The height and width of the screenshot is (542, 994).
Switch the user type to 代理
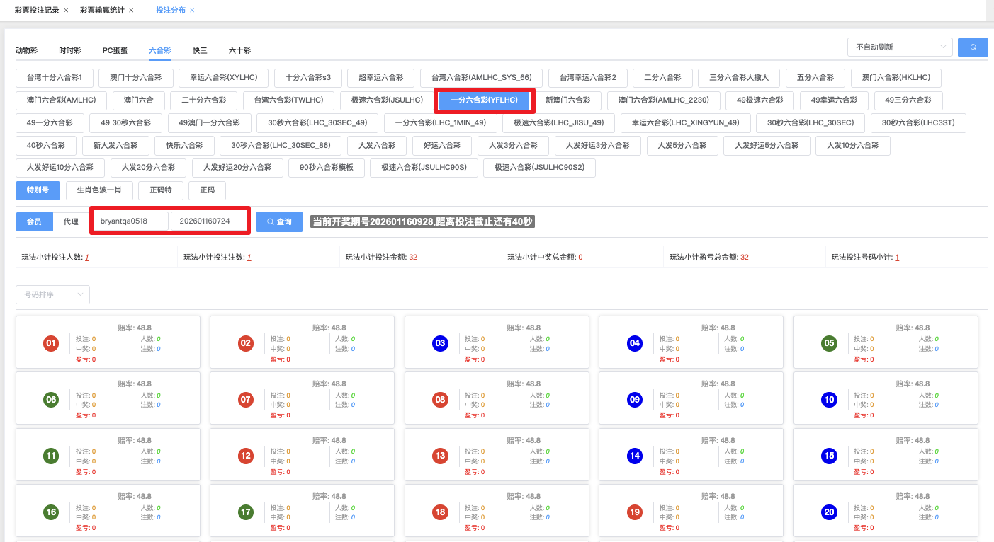click(71, 221)
